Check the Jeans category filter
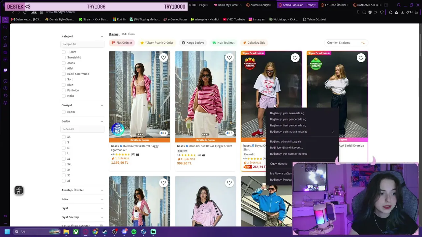Image resolution: width=422 pixels, height=237 pixels. tap(64, 63)
